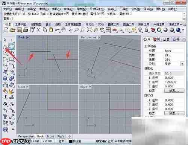This screenshot has height=145, width=188.
Task: Click the New file icon
Action: tap(6, 30)
